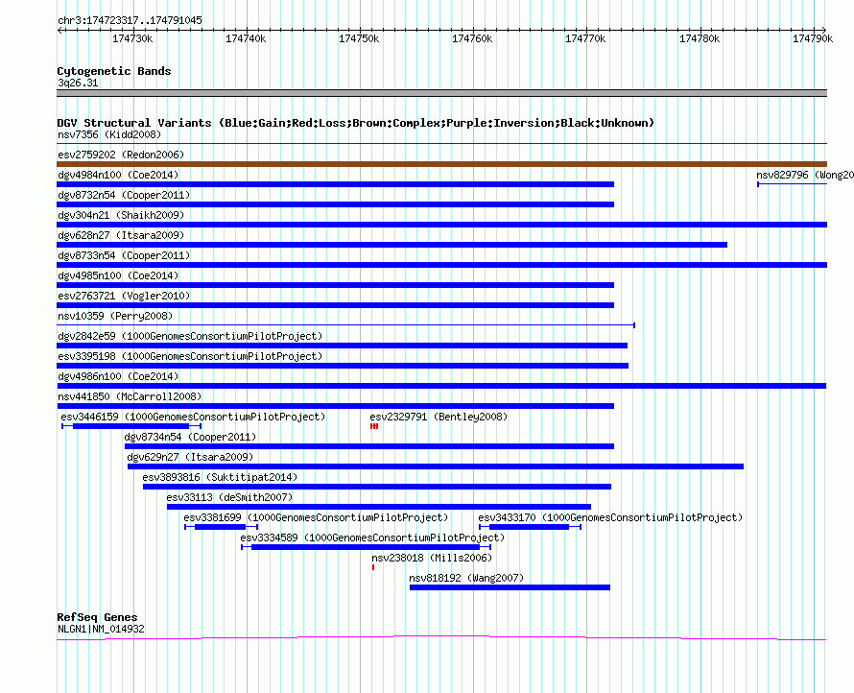854x693 pixels.
Task: Select the blue dgv629n27 Itsara2009 gain bar
Action: pyautogui.click(x=436, y=466)
